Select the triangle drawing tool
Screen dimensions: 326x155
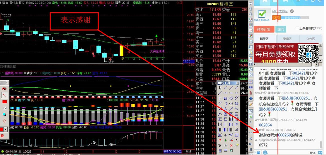pyautogui.click(x=231, y=135)
